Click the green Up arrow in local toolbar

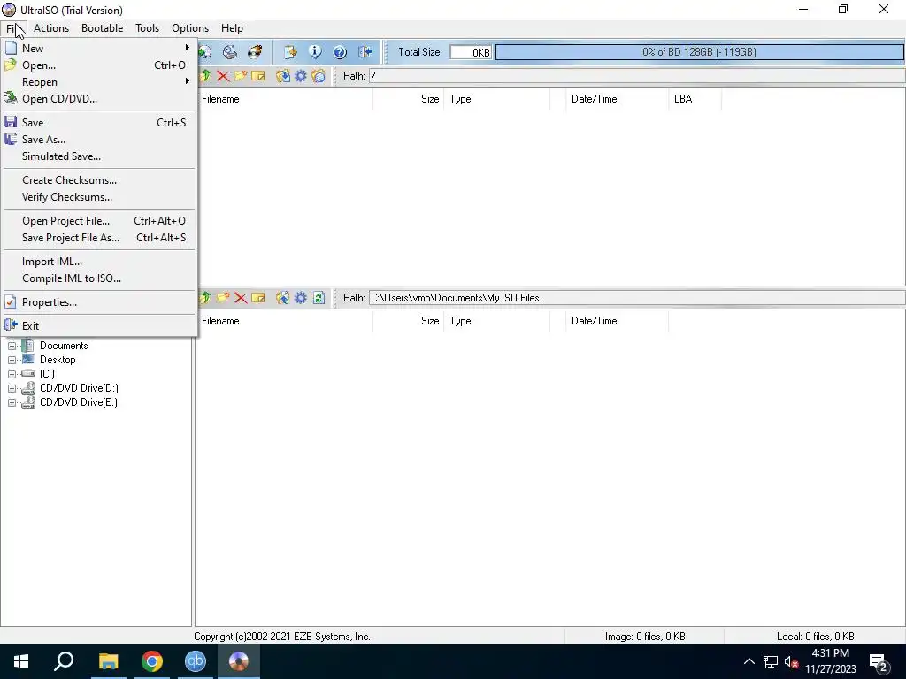(x=205, y=298)
